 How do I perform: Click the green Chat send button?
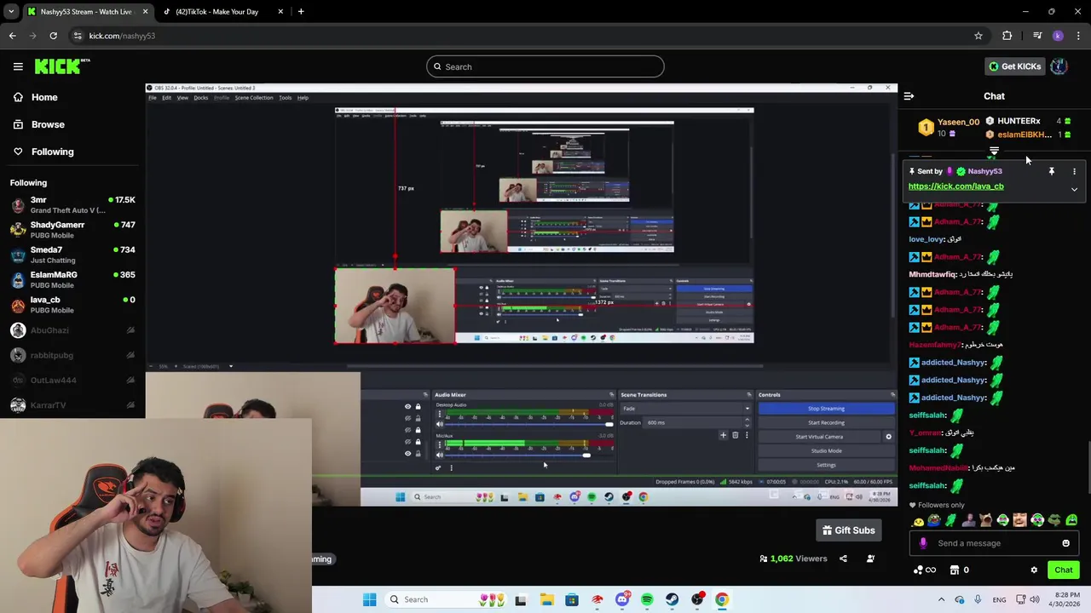pyautogui.click(x=1063, y=570)
